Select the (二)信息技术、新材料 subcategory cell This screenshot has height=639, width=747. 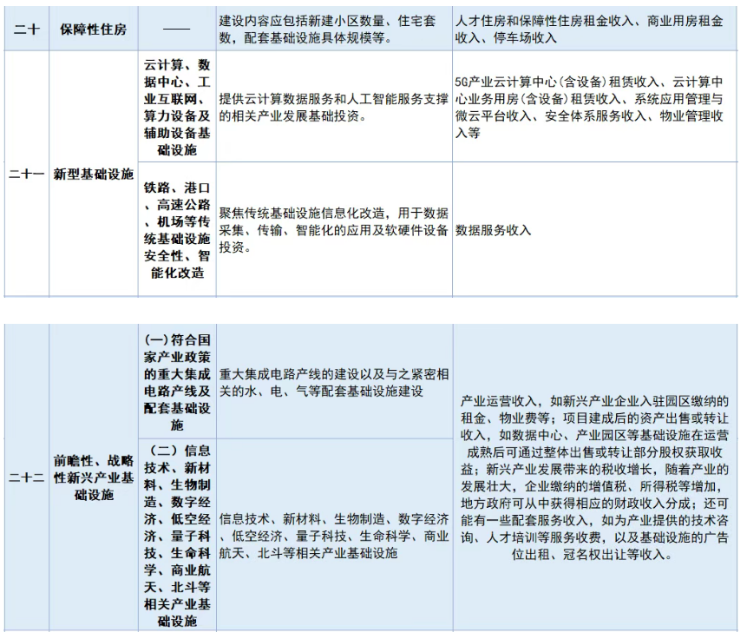[177, 535]
